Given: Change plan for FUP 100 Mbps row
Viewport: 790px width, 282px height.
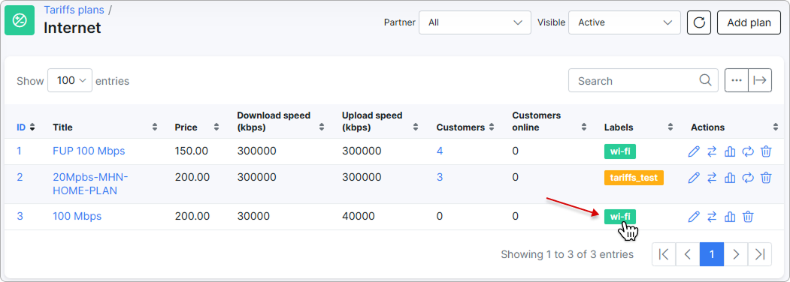Looking at the screenshot, I should tap(712, 151).
